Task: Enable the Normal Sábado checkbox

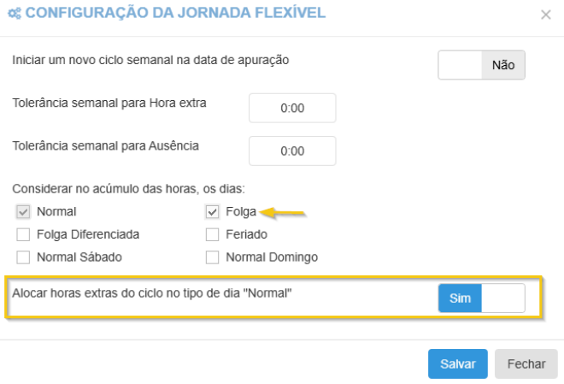Action: coord(23,257)
